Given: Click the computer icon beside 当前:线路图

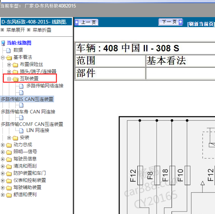Looking at the screenshot, I should [3, 43].
